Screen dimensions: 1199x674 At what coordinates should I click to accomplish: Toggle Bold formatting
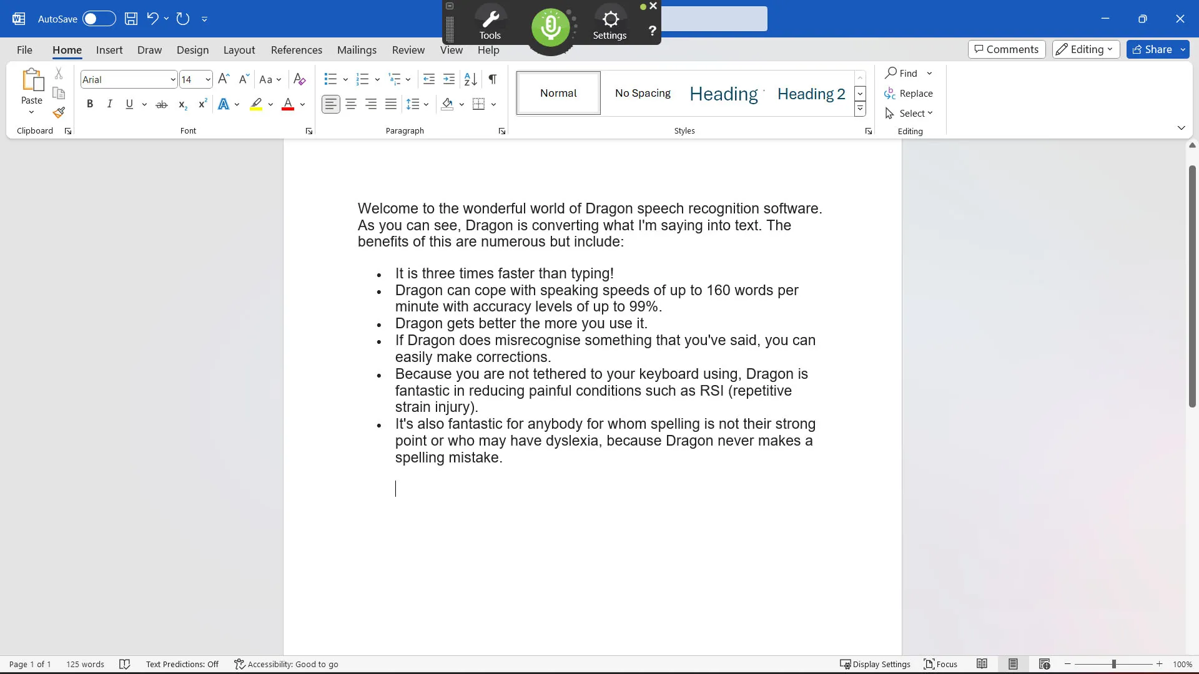pyautogui.click(x=90, y=104)
